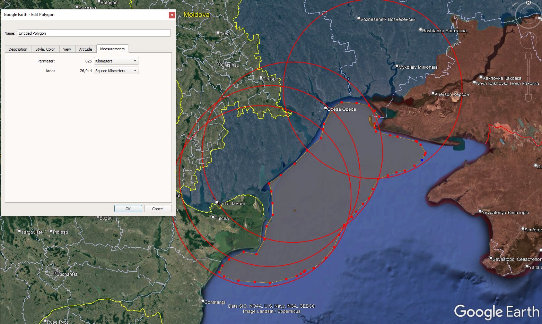The width and height of the screenshot is (542, 324).
Task: Click the area value 26,914
Action: click(86, 71)
